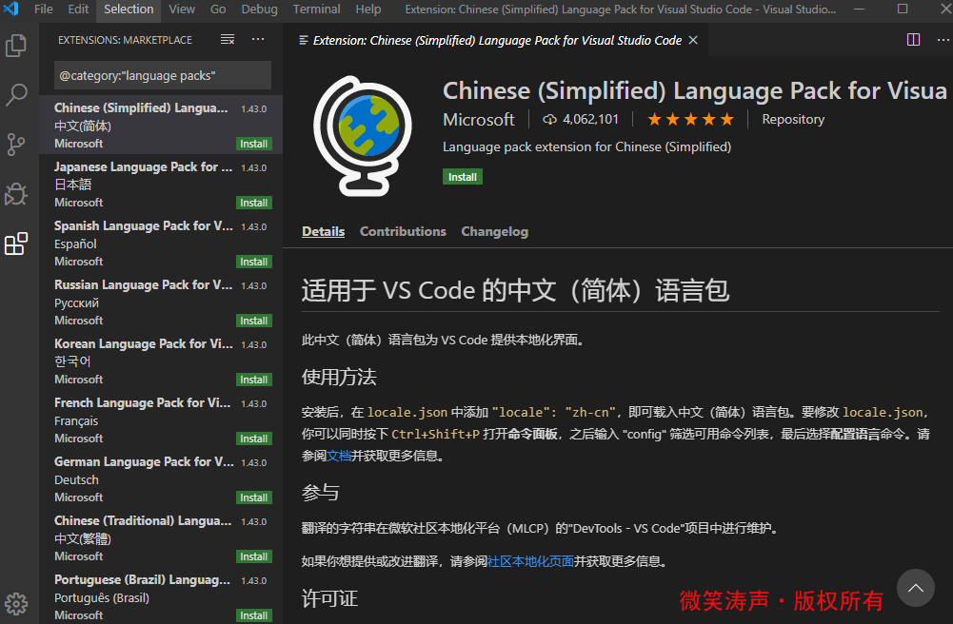The image size is (953, 624).
Task: Open the View menu
Action: (x=182, y=10)
